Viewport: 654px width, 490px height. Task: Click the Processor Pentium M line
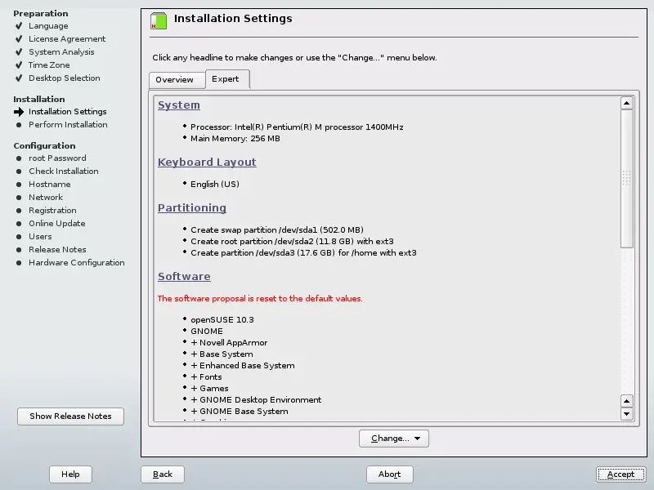297,127
